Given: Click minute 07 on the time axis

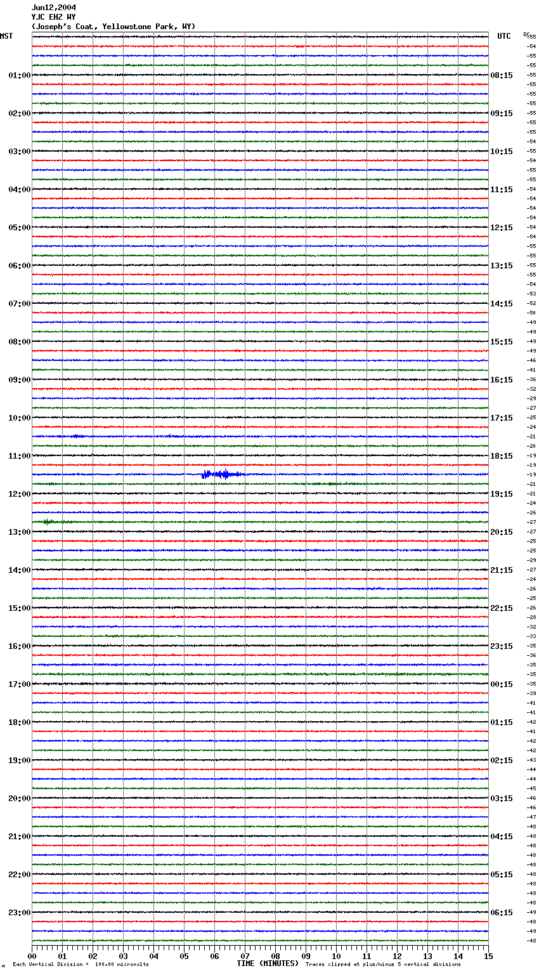Looking at the screenshot, I should (245, 956).
